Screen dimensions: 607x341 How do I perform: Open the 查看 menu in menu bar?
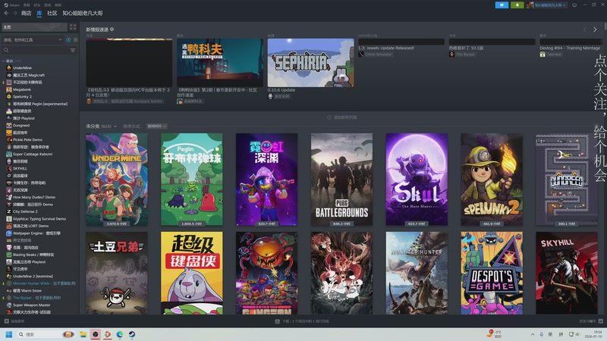pos(27,5)
